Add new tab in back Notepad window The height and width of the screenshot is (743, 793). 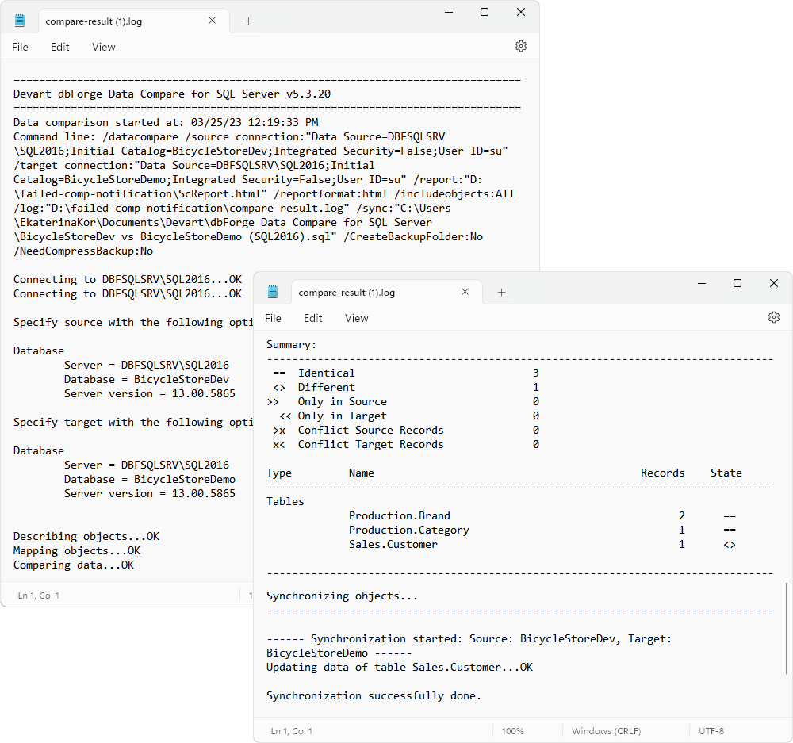point(248,21)
